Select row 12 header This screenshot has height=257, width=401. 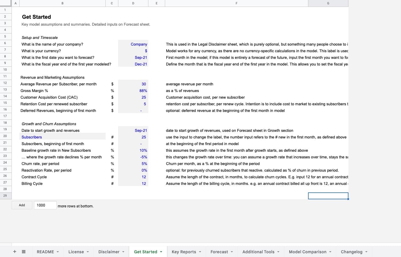[5, 83]
